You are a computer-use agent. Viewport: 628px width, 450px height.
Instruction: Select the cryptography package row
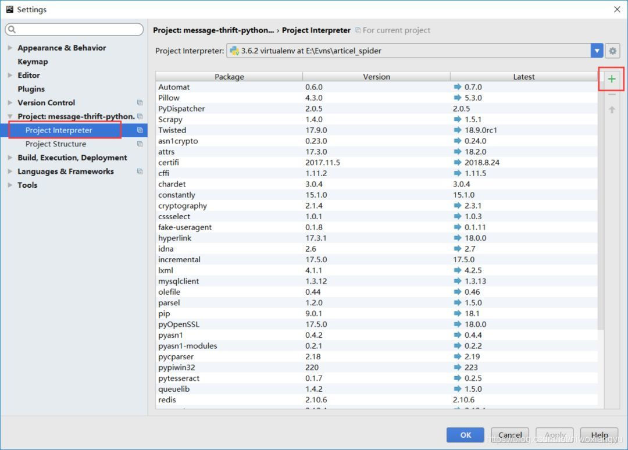[376, 206]
